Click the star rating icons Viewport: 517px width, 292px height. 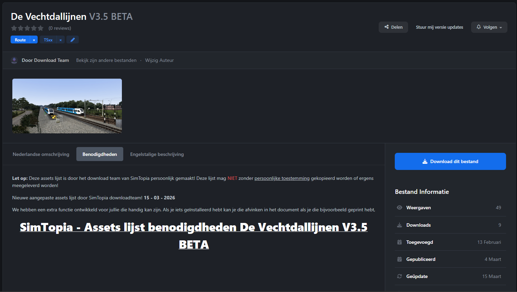pyautogui.click(x=27, y=28)
